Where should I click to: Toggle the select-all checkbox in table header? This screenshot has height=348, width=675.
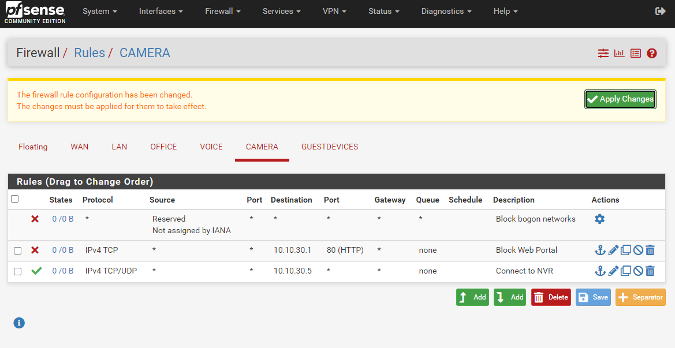[x=15, y=199]
